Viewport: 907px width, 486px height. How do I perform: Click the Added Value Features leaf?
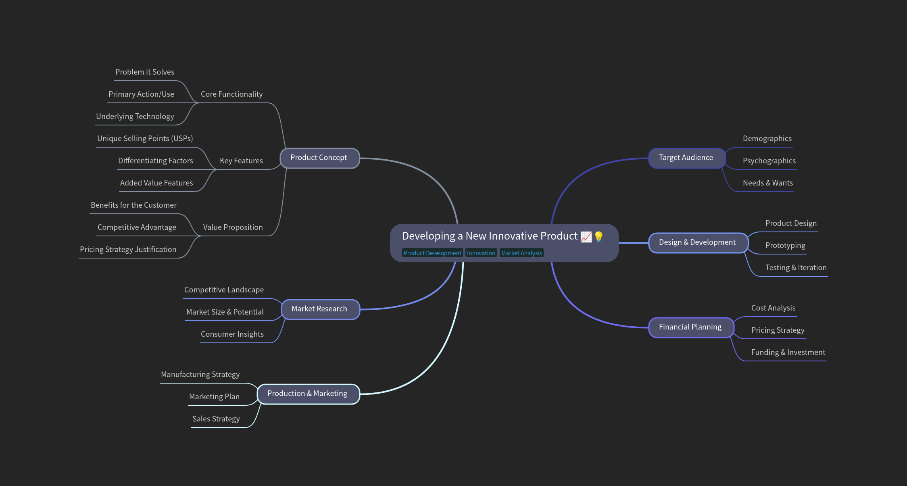point(156,183)
